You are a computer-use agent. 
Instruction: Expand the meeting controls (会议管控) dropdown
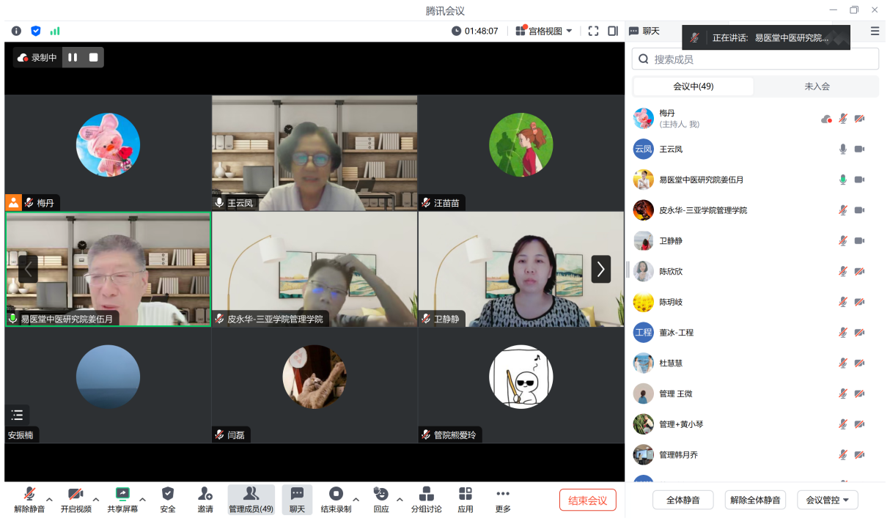[828, 500]
